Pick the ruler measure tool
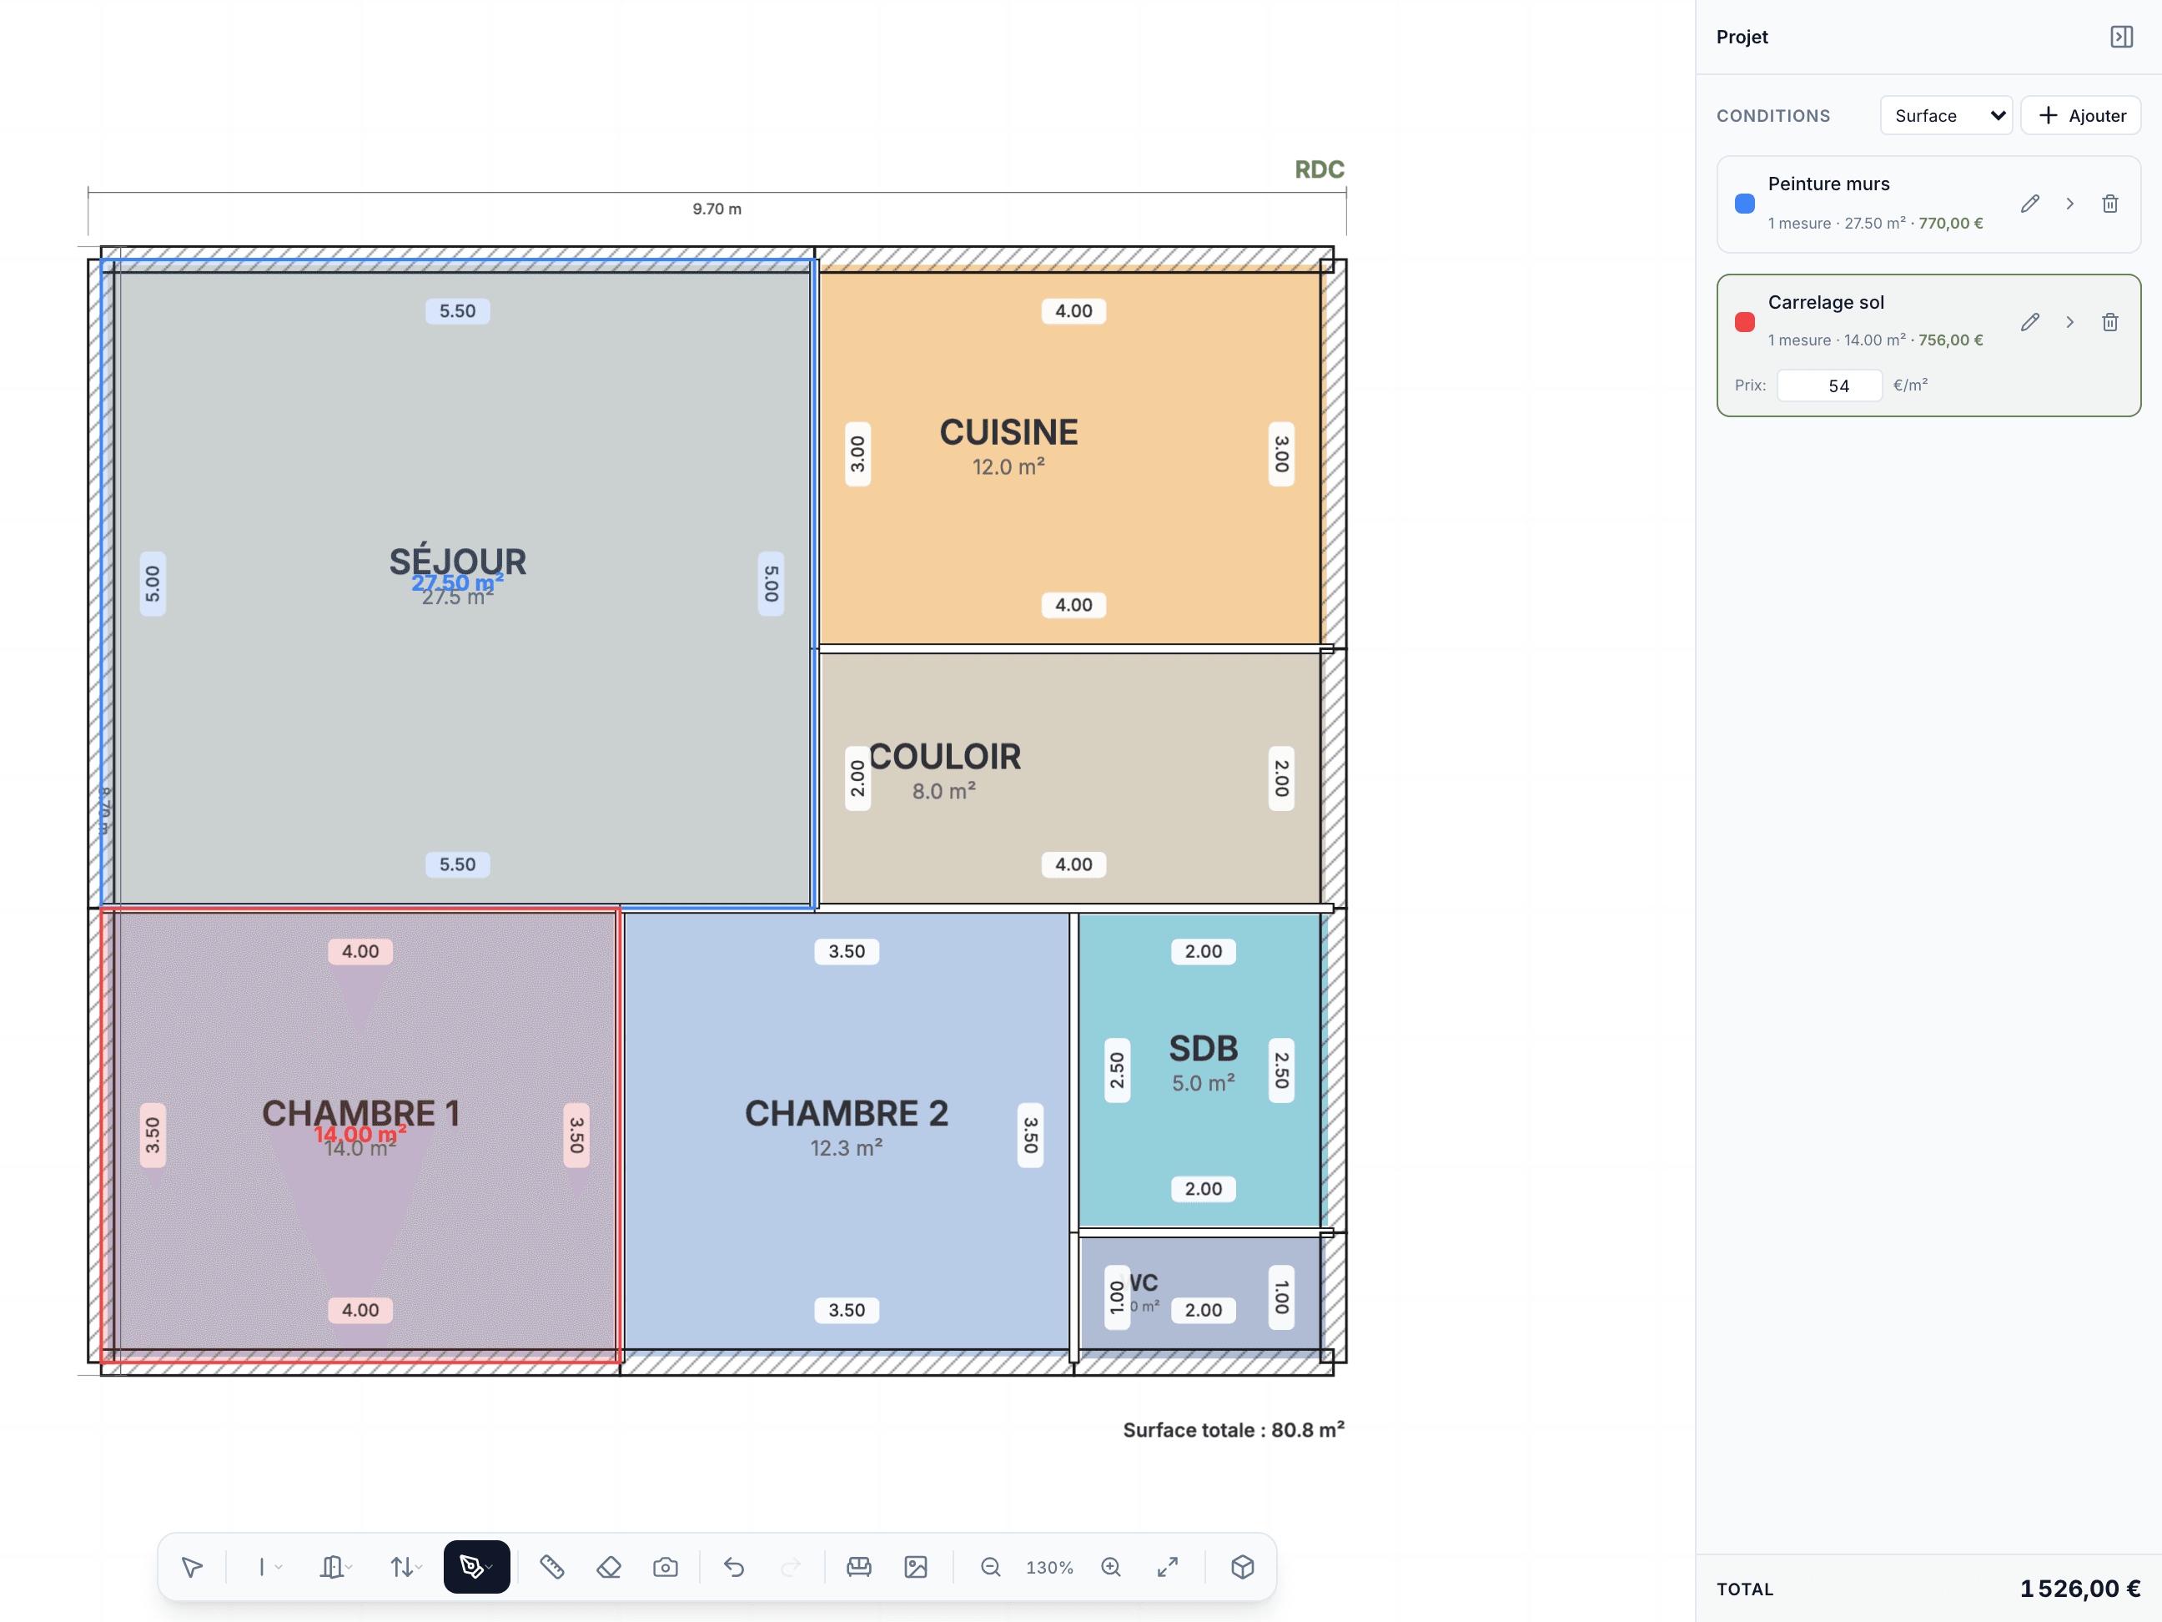 (552, 1567)
